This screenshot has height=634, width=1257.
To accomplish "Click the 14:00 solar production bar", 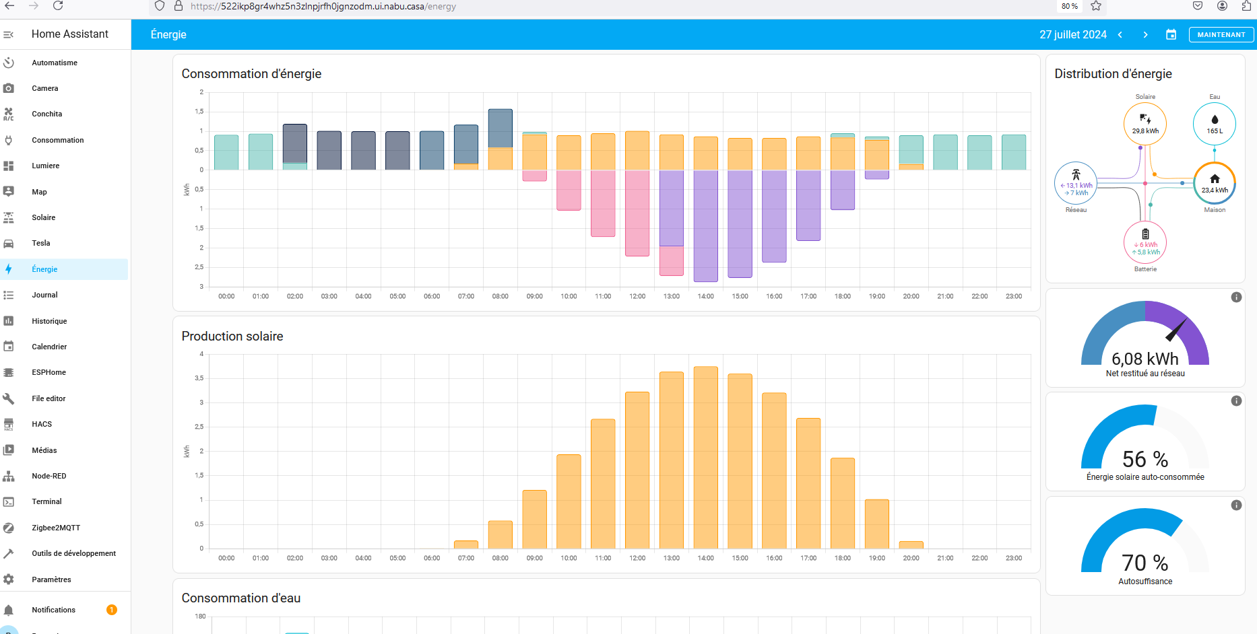I will point(705,458).
